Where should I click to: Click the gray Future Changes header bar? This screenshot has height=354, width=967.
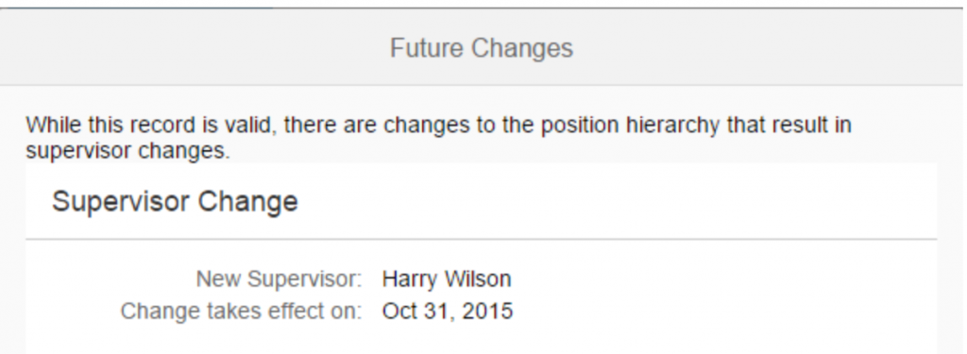click(483, 47)
